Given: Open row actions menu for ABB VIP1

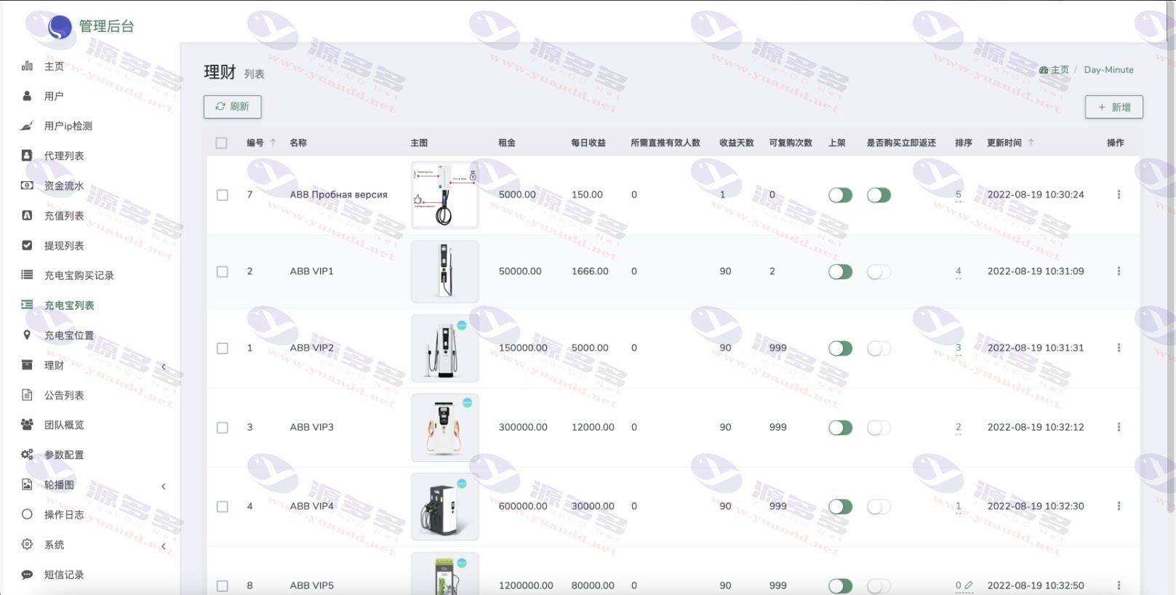Looking at the screenshot, I should pyautogui.click(x=1119, y=271).
